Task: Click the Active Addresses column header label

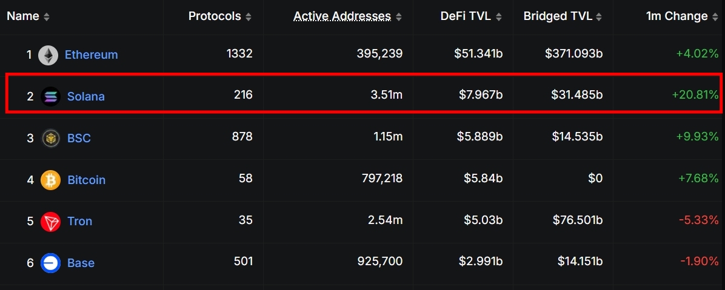Action: [x=342, y=16]
